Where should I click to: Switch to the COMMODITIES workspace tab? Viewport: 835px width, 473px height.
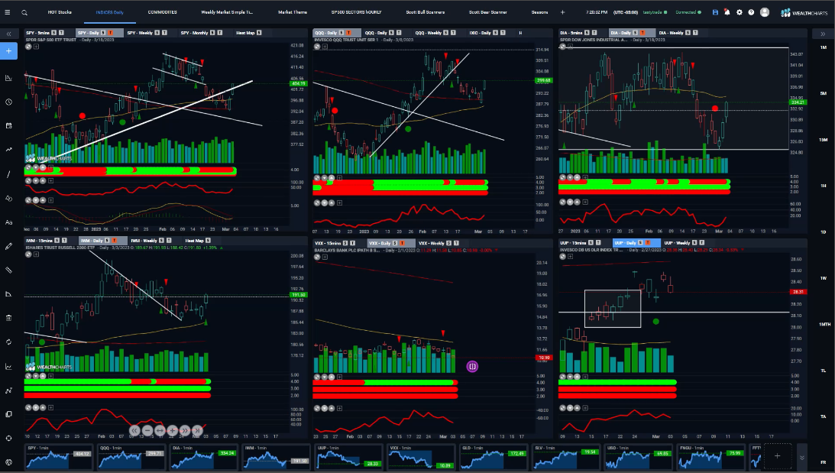163,12
